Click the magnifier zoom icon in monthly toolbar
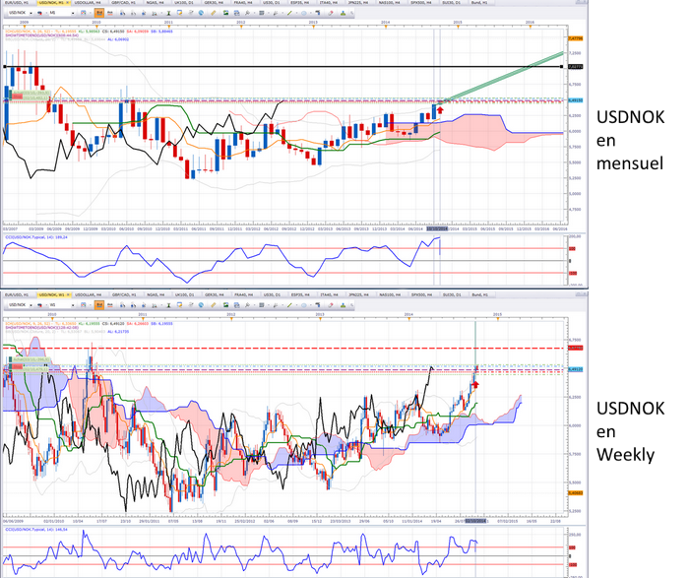 (x=247, y=13)
